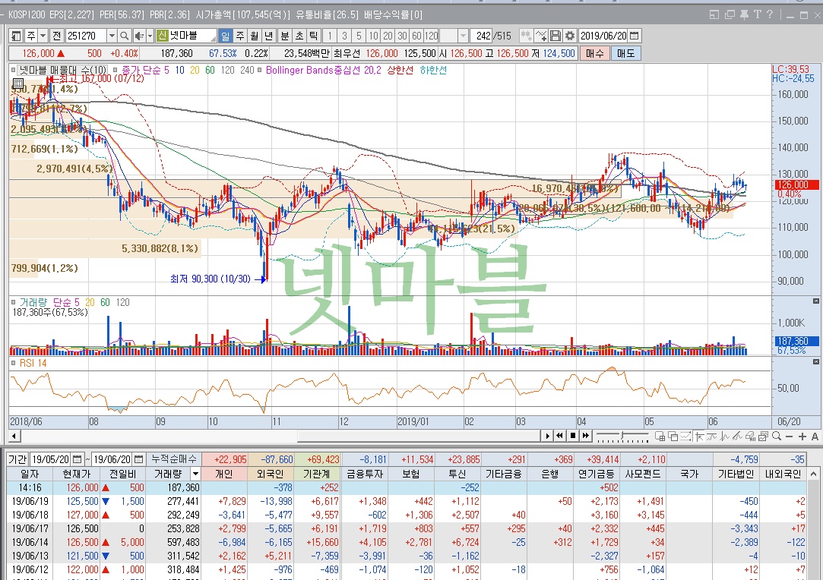Switch chart to monthly 월 period
Image resolution: width=823 pixels, height=580 pixels.
point(255,36)
